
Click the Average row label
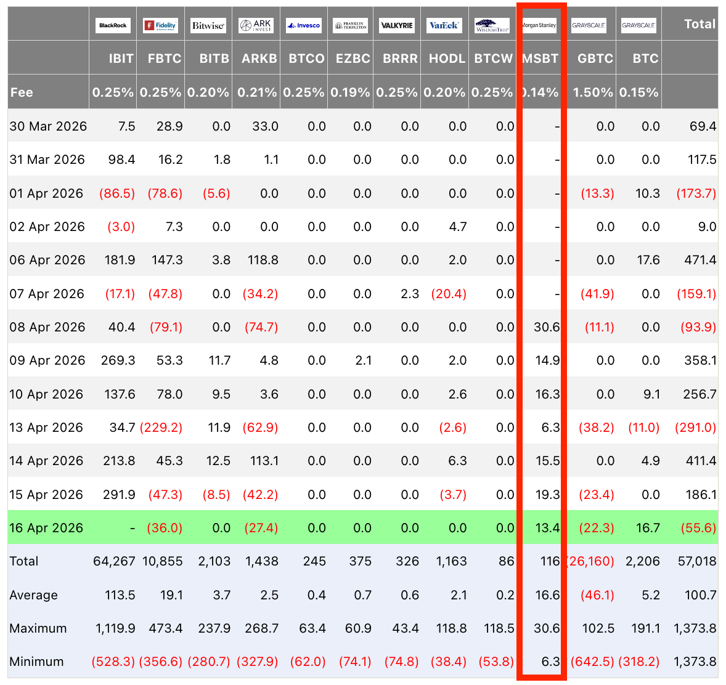point(33,594)
